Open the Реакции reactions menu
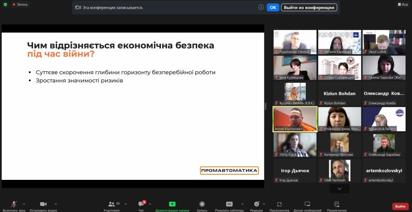The image size is (412, 212). coord(256,206)
